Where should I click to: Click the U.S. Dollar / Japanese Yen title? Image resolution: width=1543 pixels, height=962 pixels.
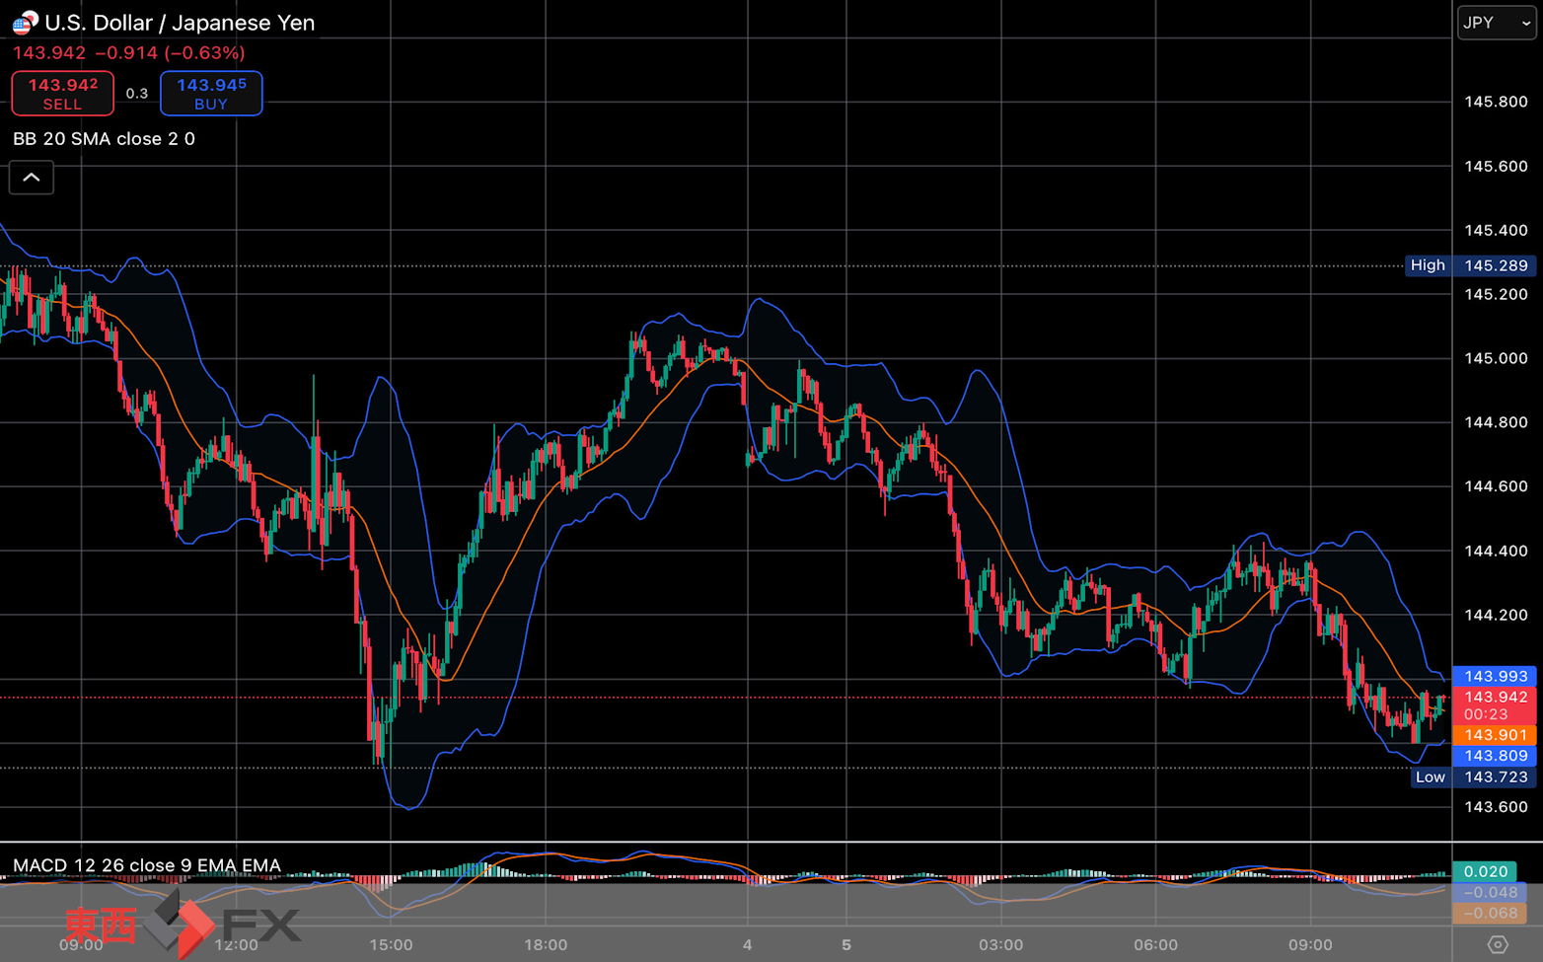[x=180, y=23]
